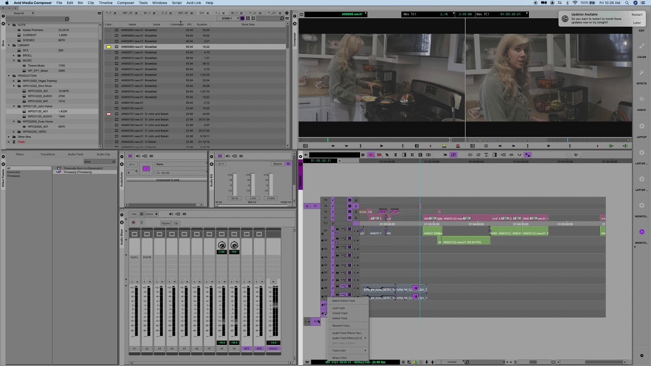Toggle the Bypass button in audio mixer
651x366 pixels.
click(x=166, y=223)
